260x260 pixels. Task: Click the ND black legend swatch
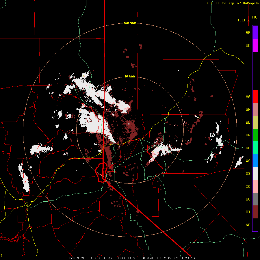(255, 225)
